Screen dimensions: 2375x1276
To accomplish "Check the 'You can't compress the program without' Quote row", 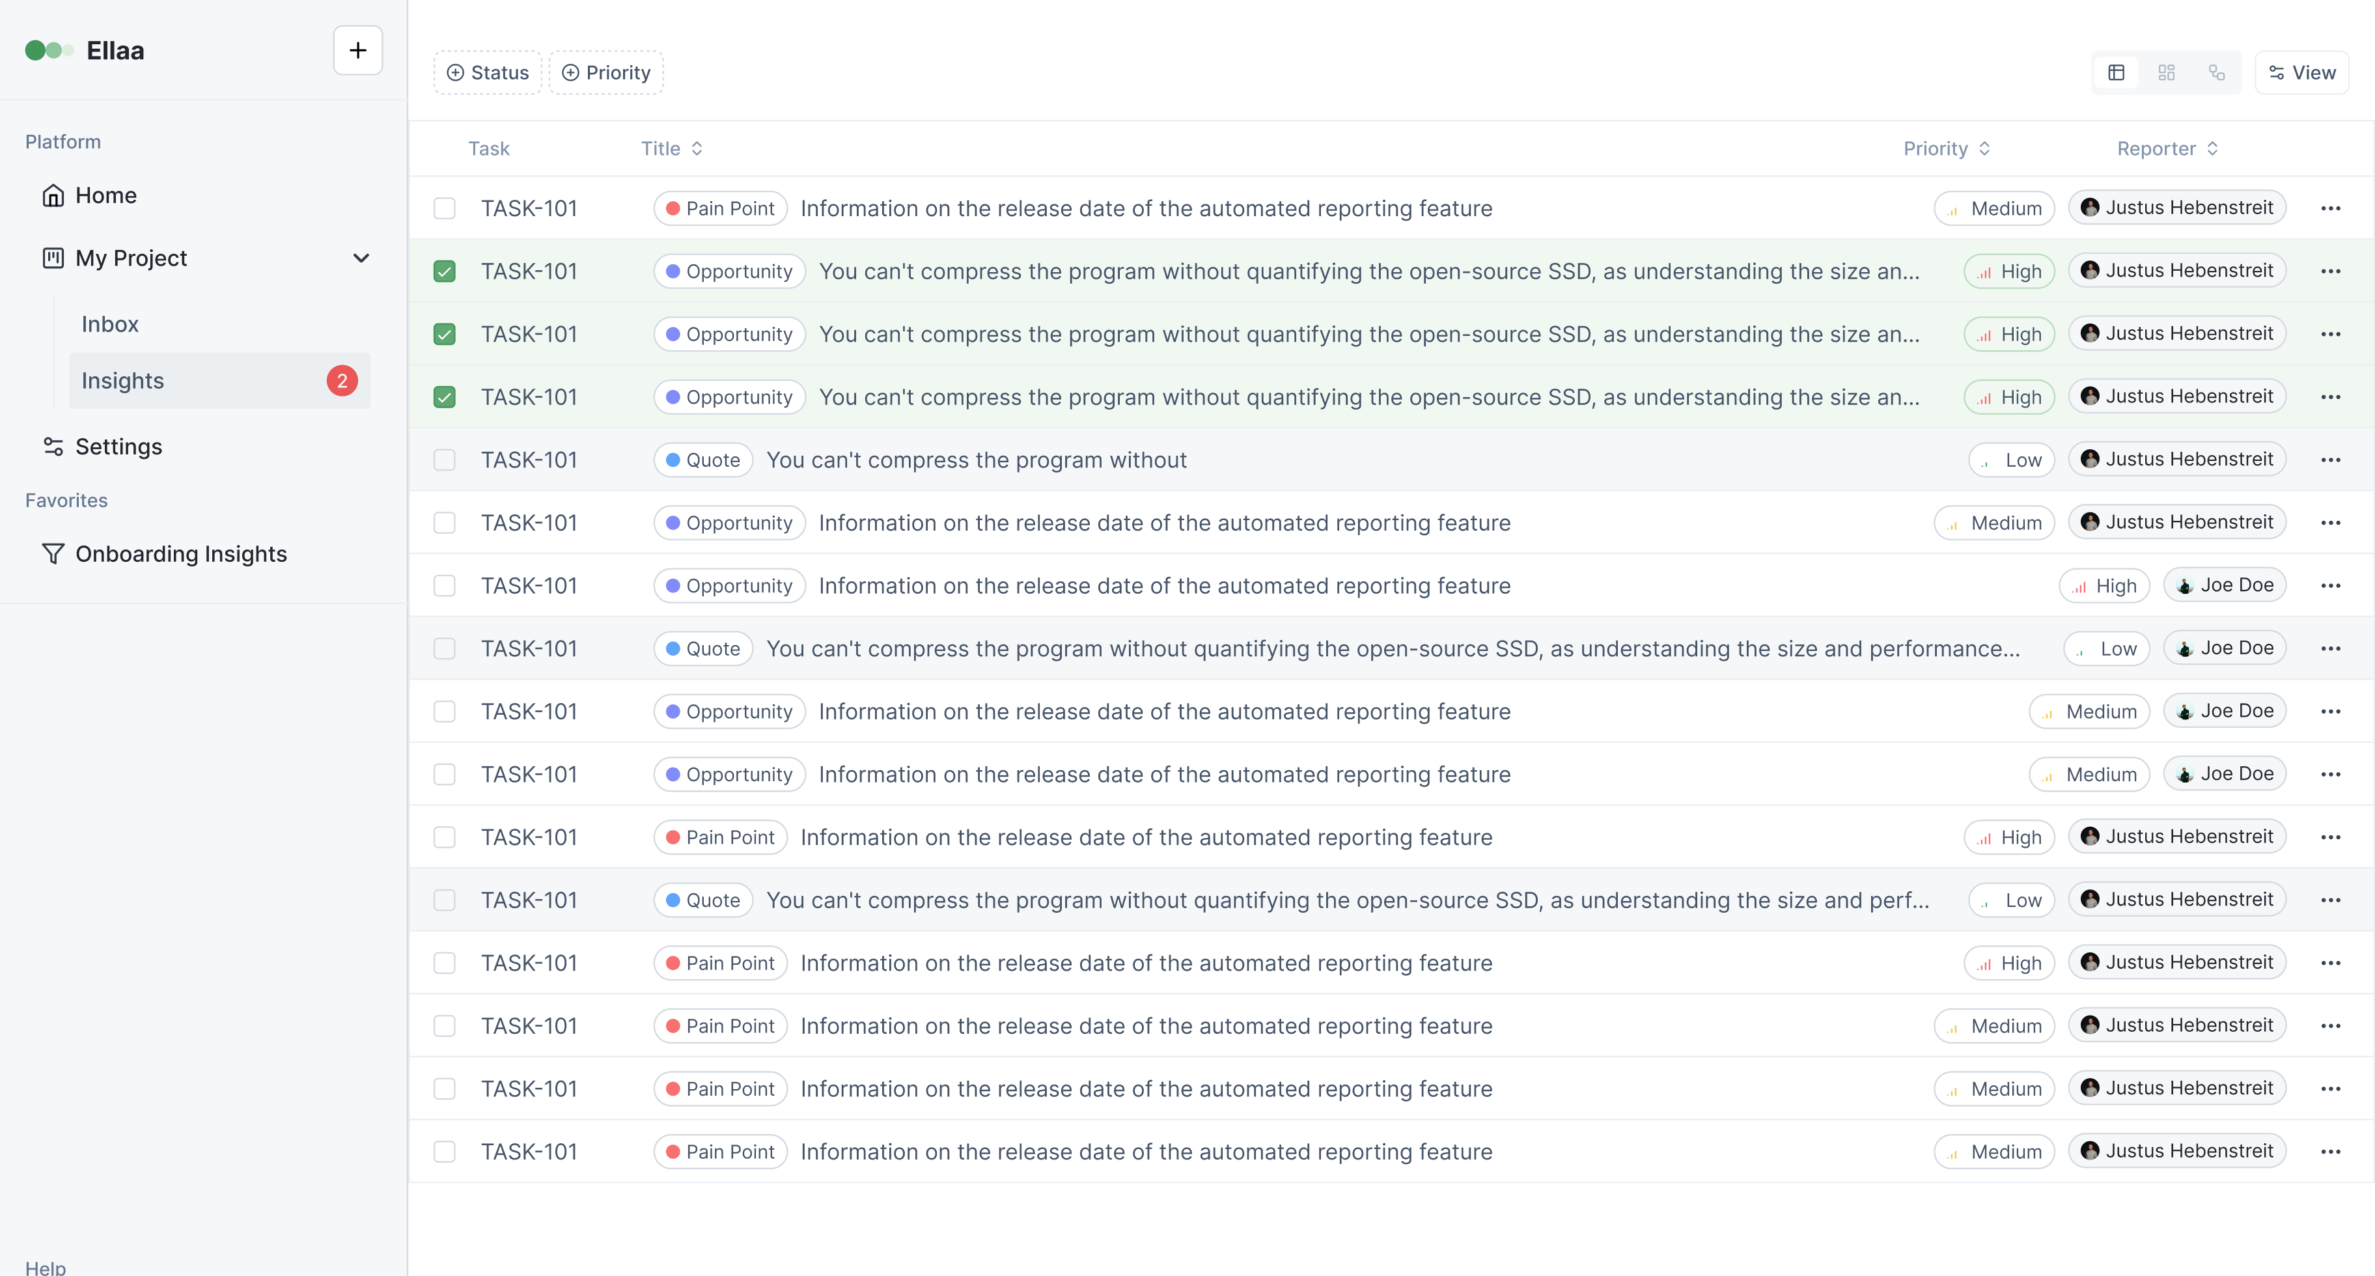I will click(x=445, y=459).
